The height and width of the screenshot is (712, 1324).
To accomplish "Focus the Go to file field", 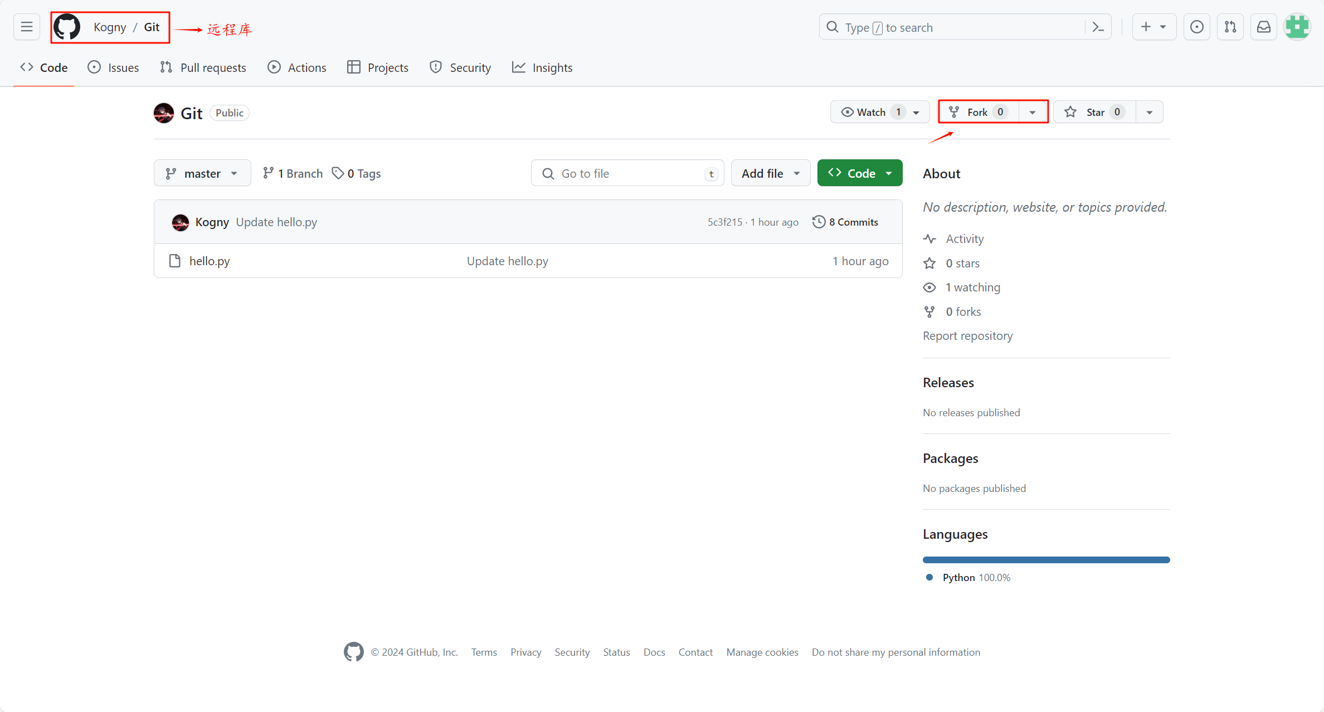I will click(627, 173).
